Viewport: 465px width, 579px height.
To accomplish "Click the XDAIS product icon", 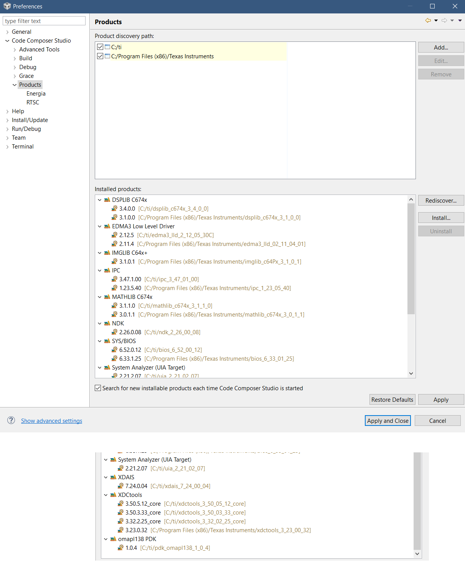I will point(113,477).
